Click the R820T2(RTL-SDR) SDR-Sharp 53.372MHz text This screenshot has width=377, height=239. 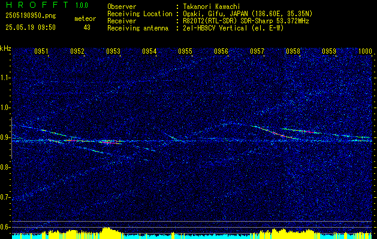(246, 21)
